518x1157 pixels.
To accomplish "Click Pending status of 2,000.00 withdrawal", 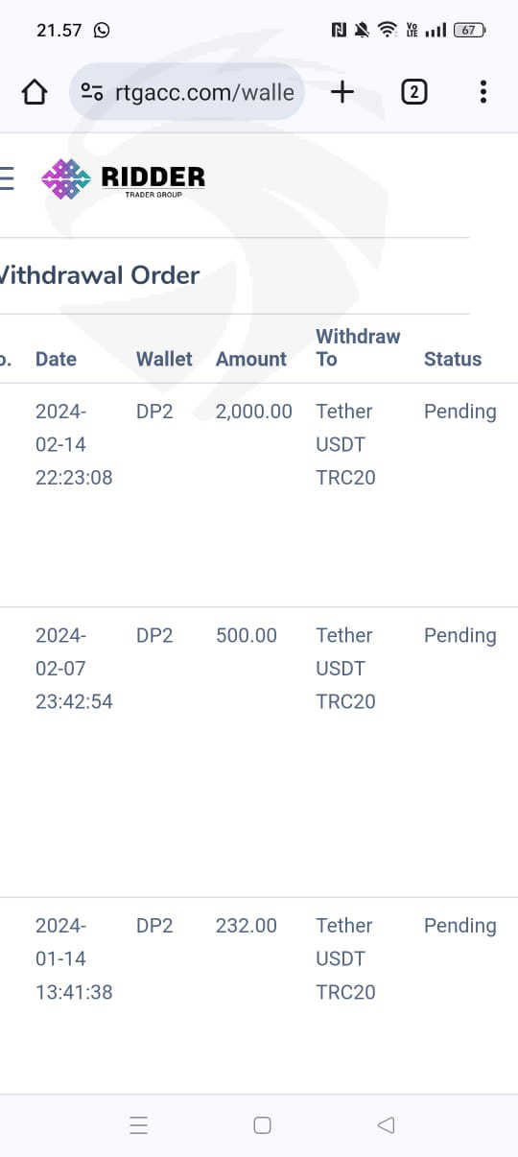I will click(x=460, y=412).
